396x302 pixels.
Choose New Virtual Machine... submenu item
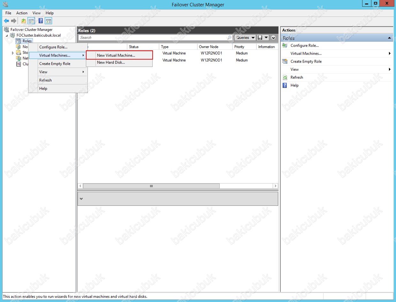[119, 55]
